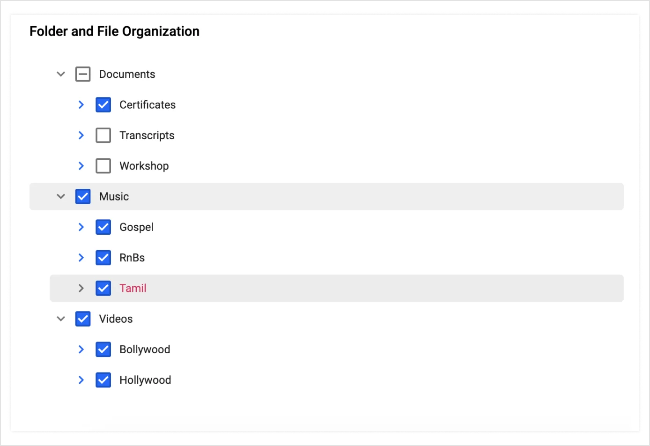650x446 pixels.
Task: Enable the Transcripts checkbox
Action: [103, 135]
